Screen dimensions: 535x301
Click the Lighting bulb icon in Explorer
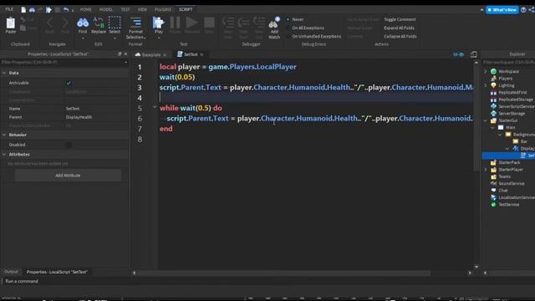(x=493, y=85)
